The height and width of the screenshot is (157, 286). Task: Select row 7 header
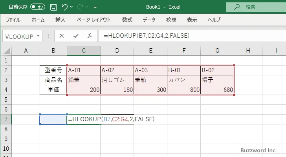click(x=6, y=119)
